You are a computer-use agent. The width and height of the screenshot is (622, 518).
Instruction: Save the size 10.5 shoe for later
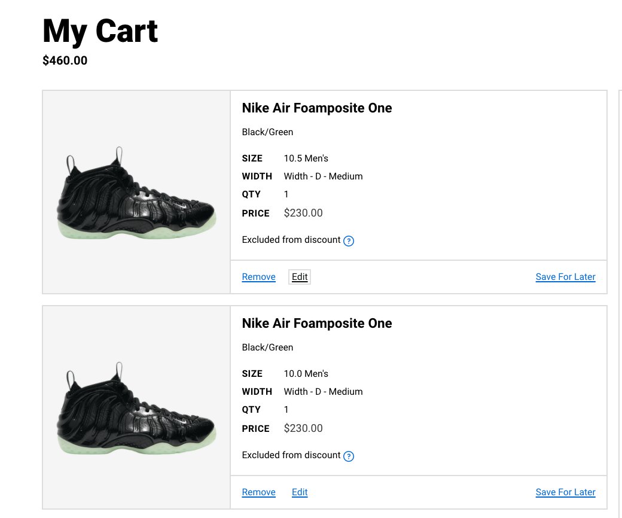[x=565, y=277]
